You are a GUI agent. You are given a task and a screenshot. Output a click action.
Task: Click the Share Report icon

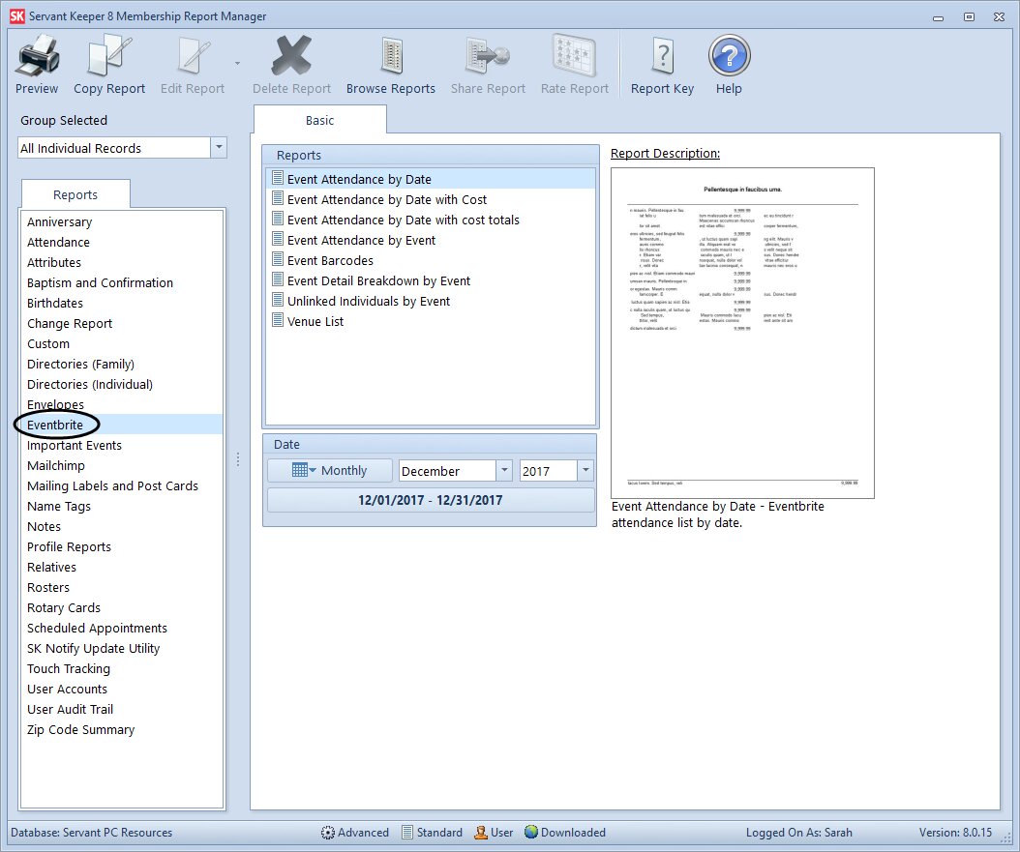point(488,56)
